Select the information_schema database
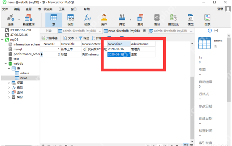The height and width of the screenshot is (146, 232). click(x=26, y=44)
